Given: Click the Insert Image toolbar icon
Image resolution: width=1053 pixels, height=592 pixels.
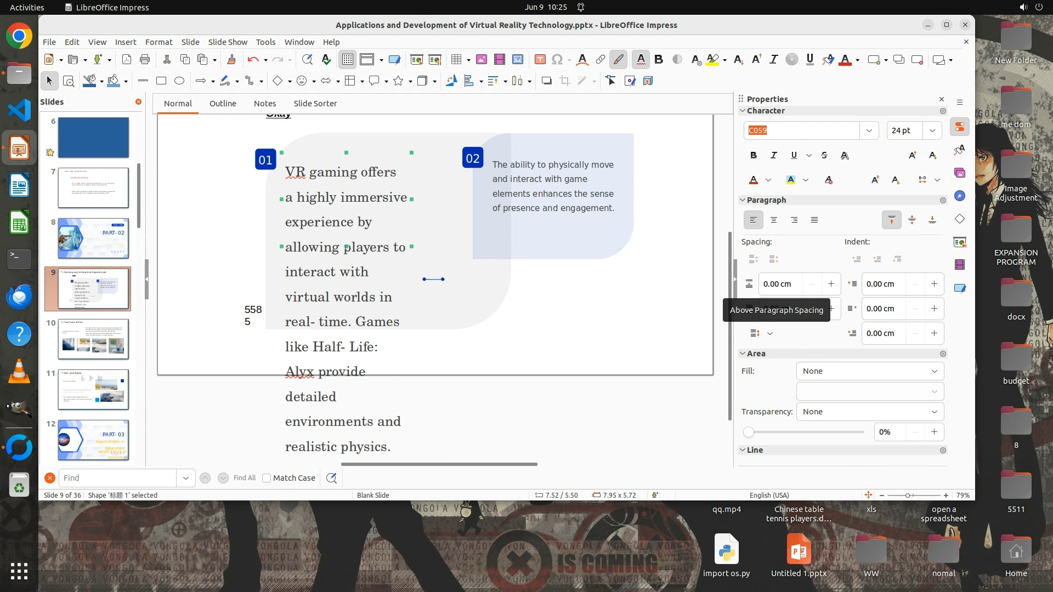Looking at the screenshot, I should click(482, 60).
